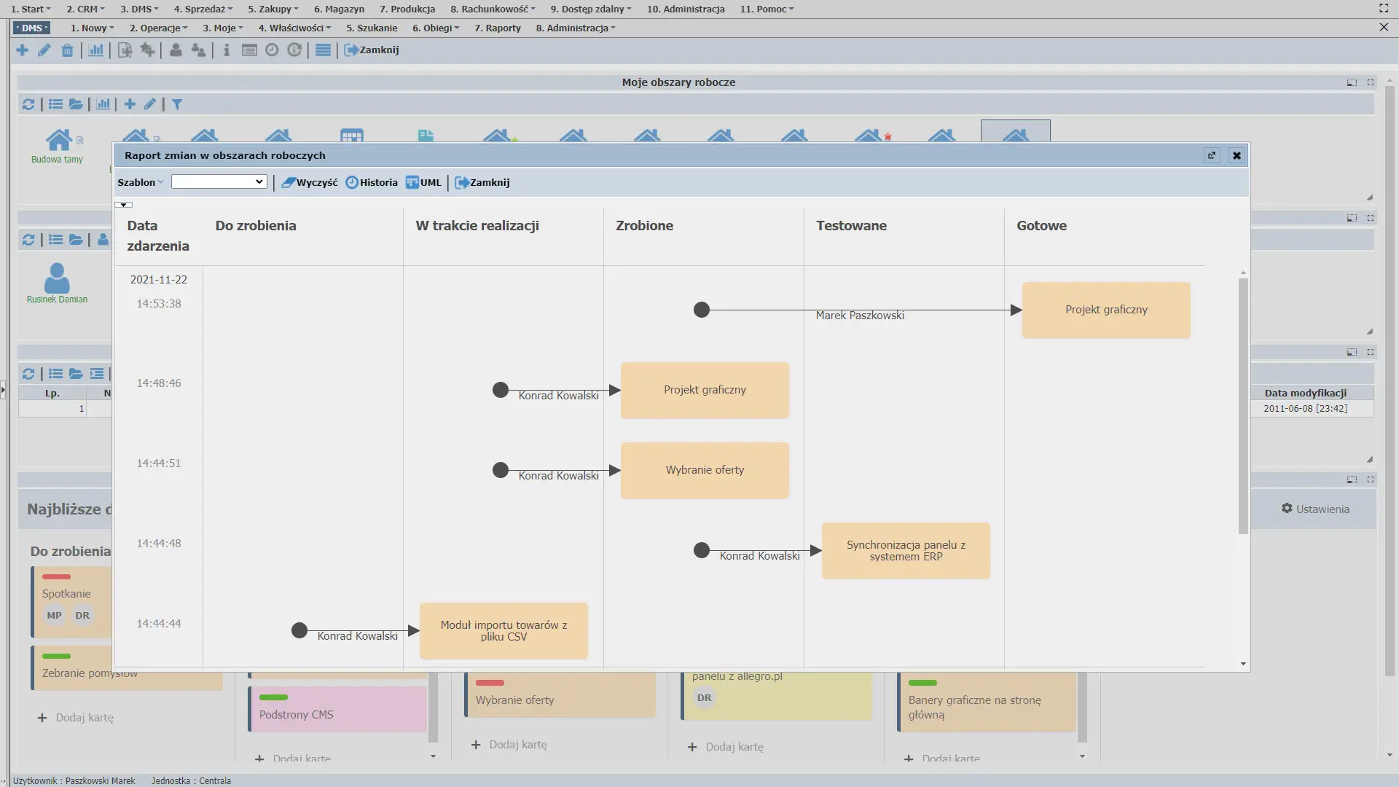Click the Historia clock button

point(372,183)
